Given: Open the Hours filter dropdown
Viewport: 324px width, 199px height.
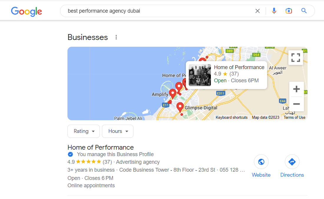Looking at the screenshot, I should (x=118, y=131).
